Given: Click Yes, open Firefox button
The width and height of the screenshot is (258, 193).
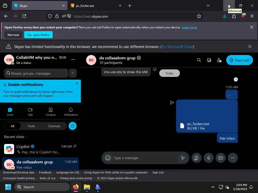Looking at the screenshot, I should click(x=38, y=35).
